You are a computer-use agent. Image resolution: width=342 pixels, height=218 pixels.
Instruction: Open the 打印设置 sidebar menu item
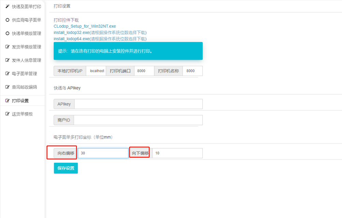coord(20,101)
